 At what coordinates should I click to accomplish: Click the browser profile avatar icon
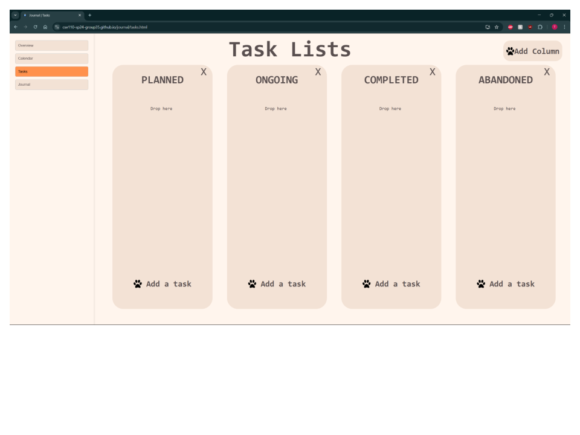(x=554, y=27)
